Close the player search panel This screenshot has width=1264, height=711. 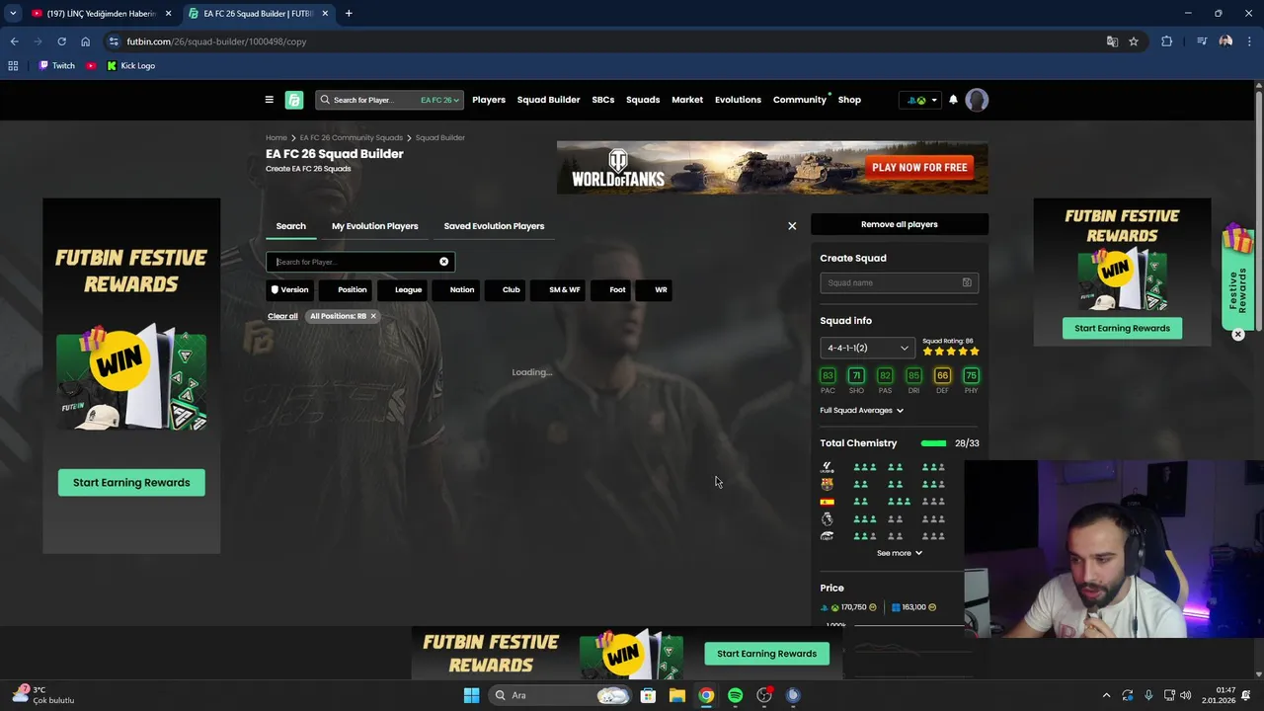click(x=792, y=226)
